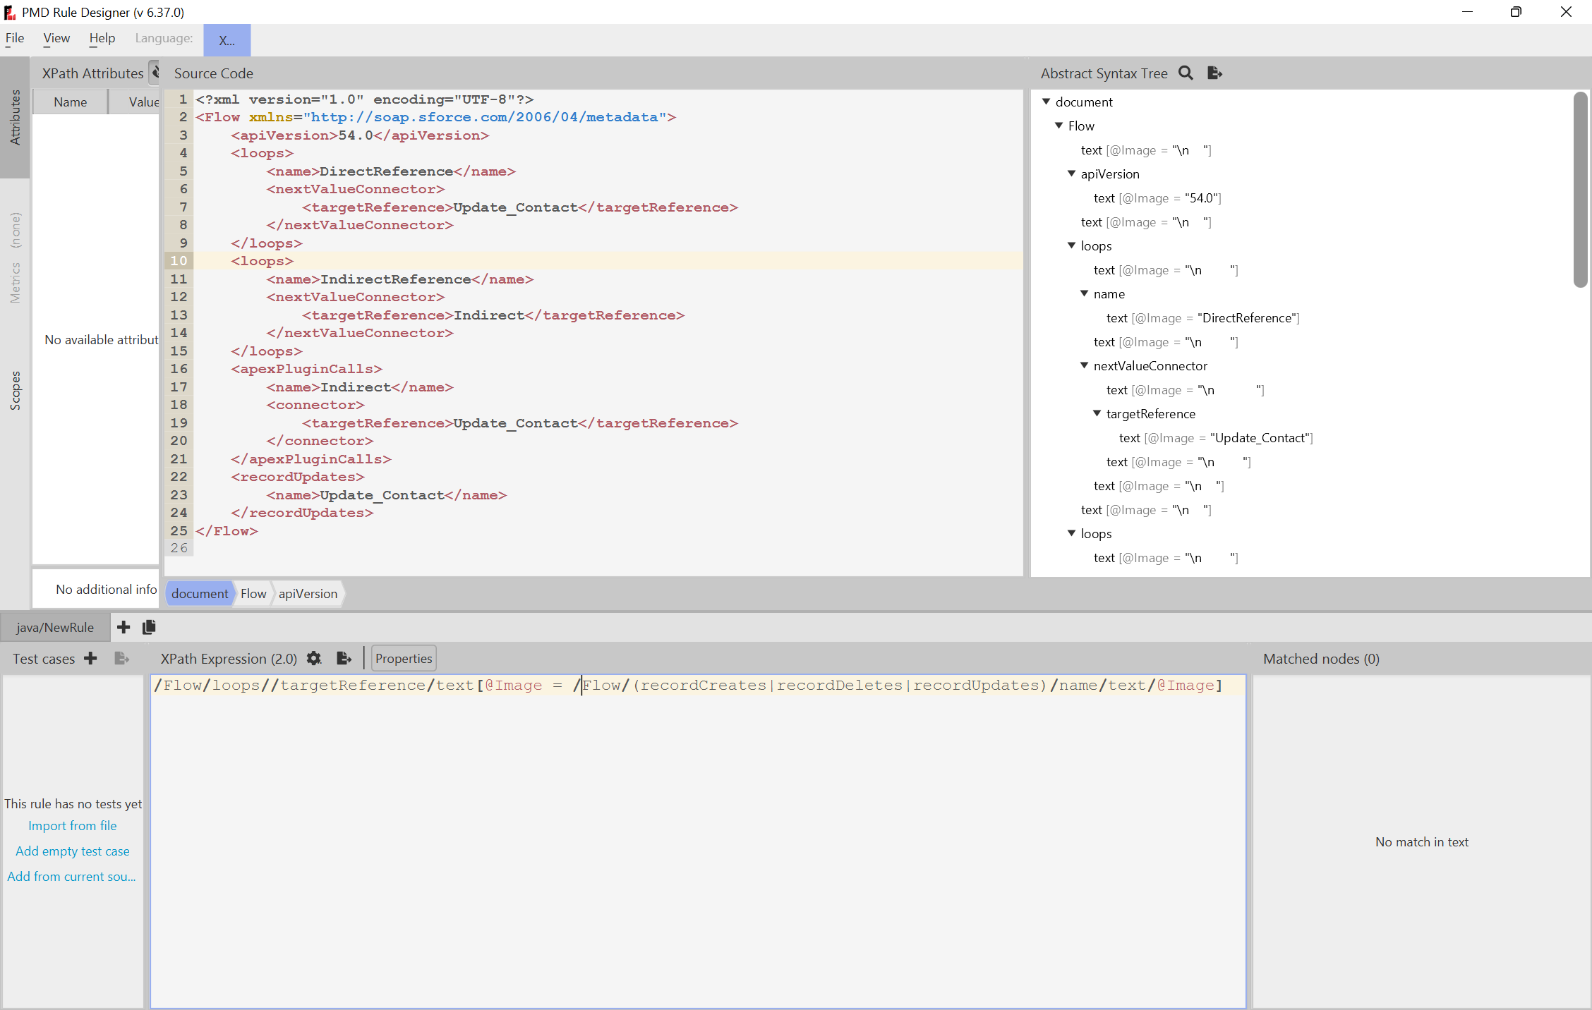Click the export icon beside Abstract Syntax Tree
Screen dimensions: 1592x1010
coord(1214,73)
